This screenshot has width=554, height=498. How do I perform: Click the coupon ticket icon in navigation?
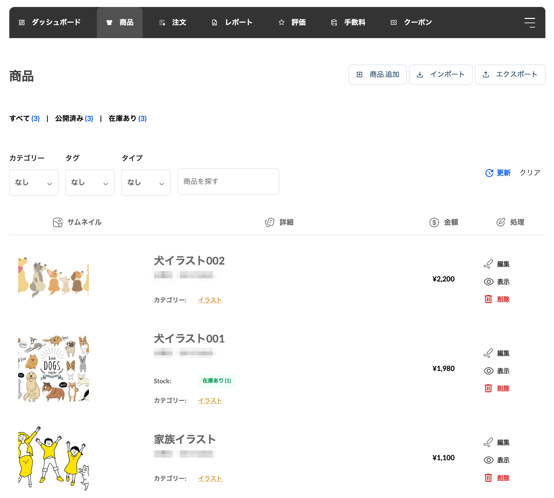(x=393, y=23)
